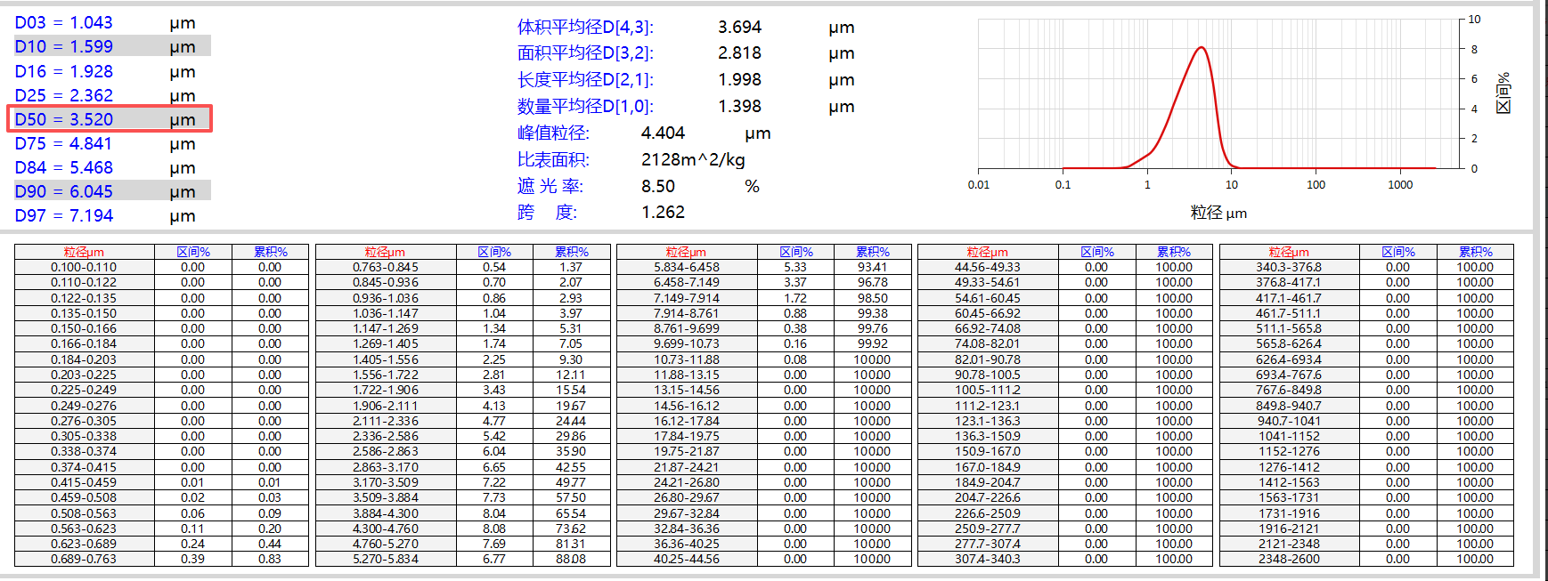Click the peak of the red distribution curve

pyautogui.click(x=1202, y=47)
